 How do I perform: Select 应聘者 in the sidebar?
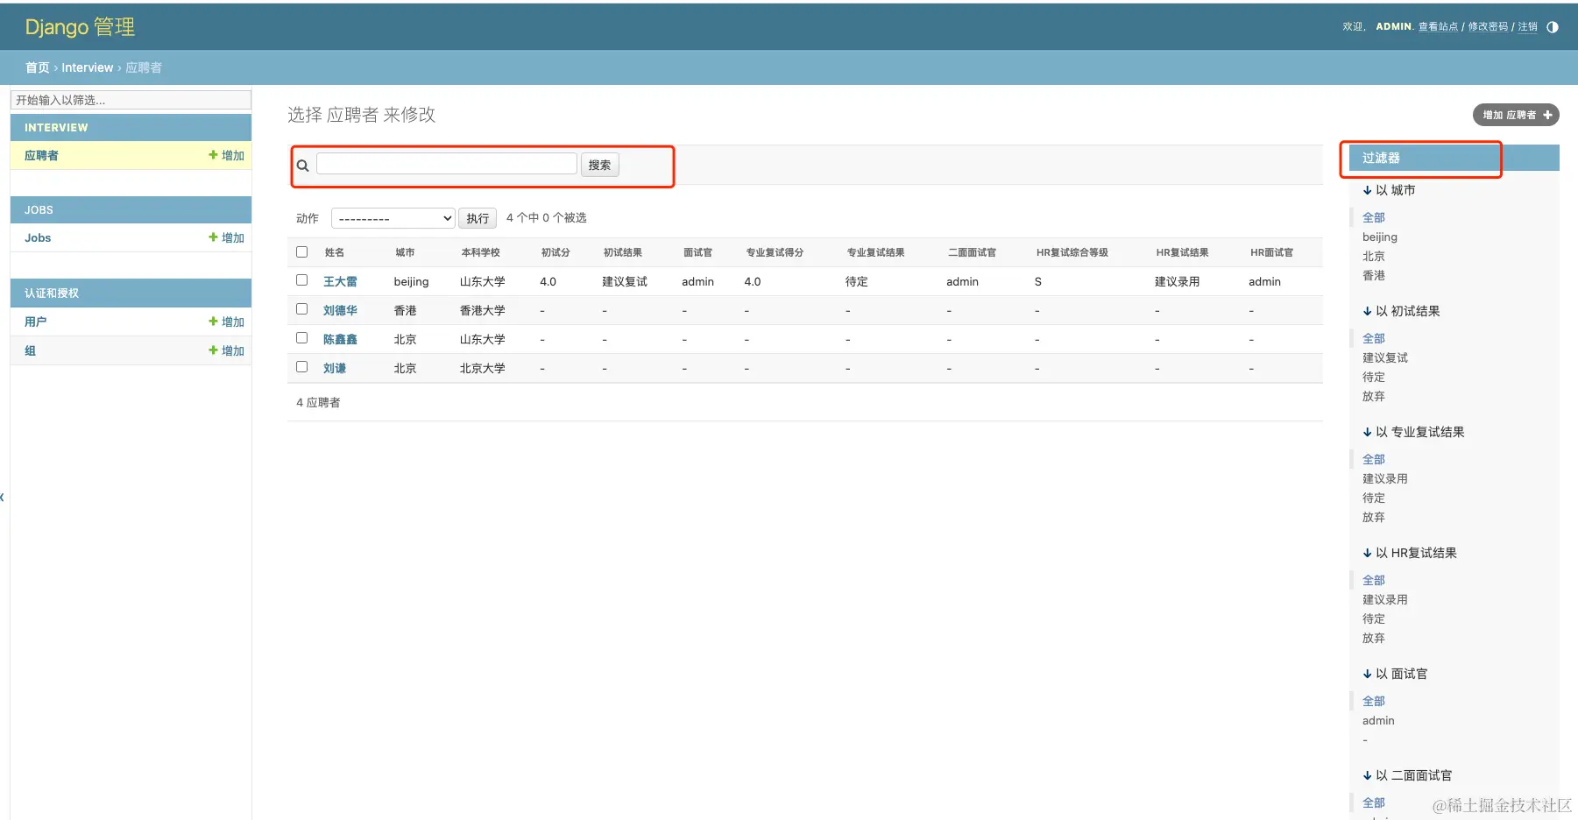41,155
